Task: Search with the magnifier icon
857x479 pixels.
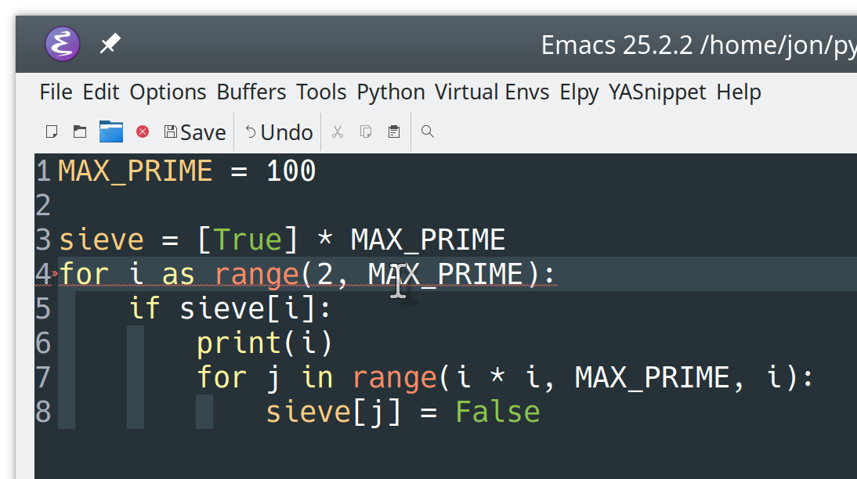Action: click(428, 131)
